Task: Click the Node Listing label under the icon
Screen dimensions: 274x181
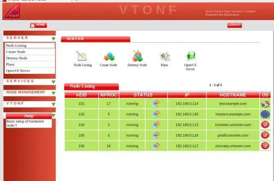Action: [83, 65]
